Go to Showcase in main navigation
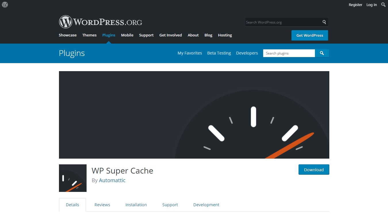 click(68, 35)
